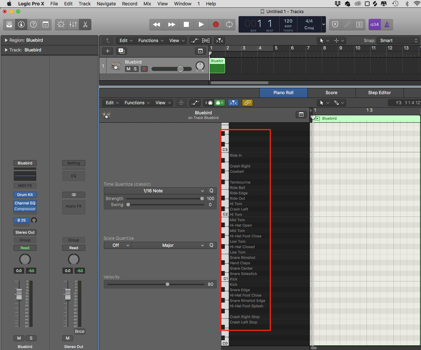
Task: Adjust the Velocity slider handle
Action: click(167, 284)
